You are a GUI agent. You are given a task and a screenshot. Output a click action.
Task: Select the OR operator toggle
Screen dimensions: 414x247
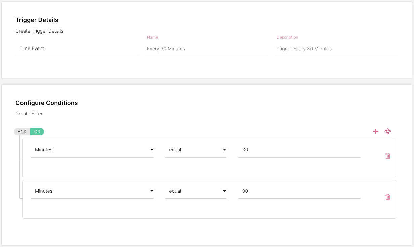click(x=37, y=132)
